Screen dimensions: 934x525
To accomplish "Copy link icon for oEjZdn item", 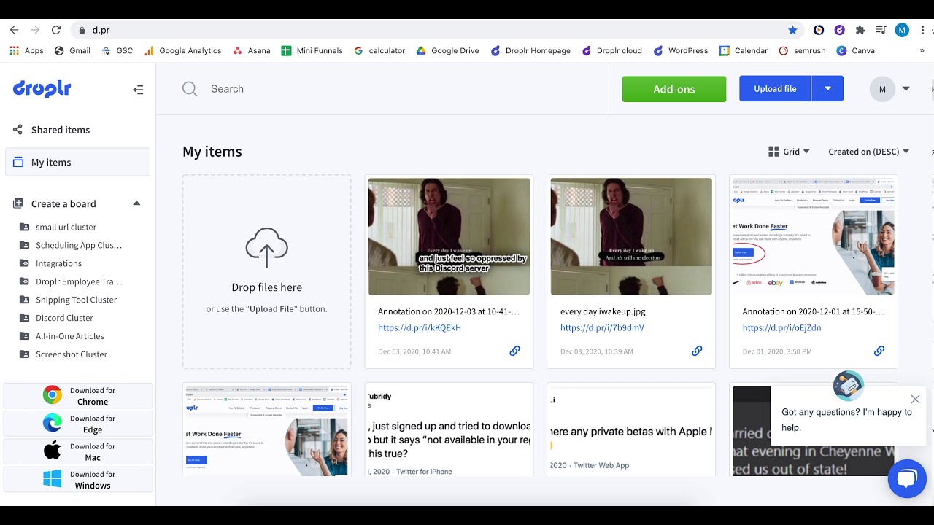I will pos(879,351).
